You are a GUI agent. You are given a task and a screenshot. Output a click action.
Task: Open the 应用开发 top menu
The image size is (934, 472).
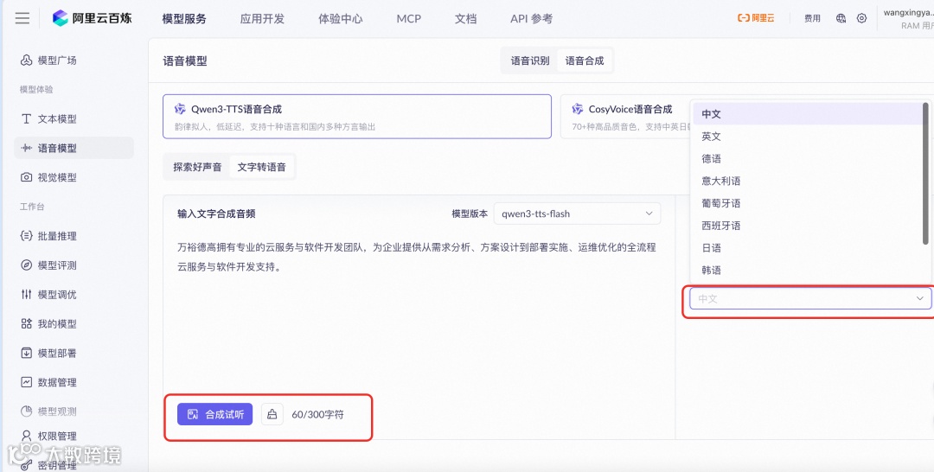click(x=262, y=18)
